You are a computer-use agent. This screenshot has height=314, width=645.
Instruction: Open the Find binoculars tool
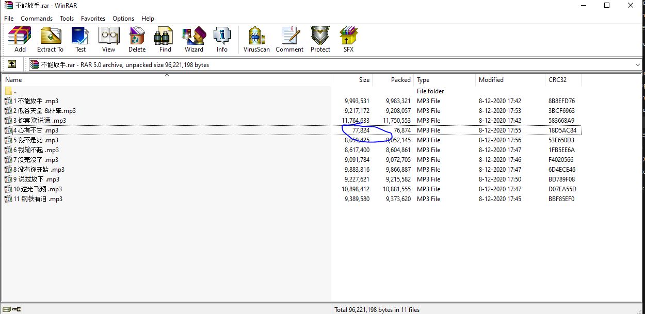point(165,39)
